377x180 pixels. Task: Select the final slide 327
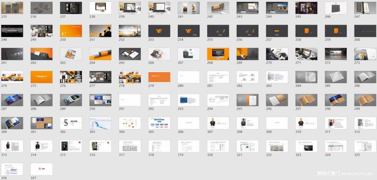[42, 169]
